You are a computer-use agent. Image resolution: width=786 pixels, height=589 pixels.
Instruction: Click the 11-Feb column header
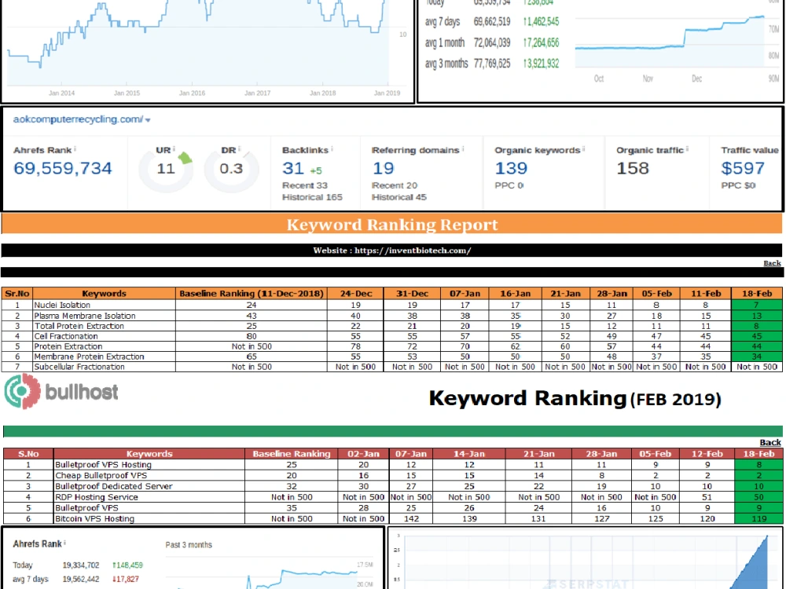[706, 294]
